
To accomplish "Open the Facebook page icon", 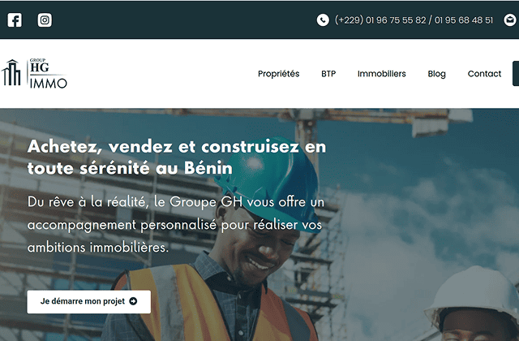I will pyautogui.click(x=15, y=19).
